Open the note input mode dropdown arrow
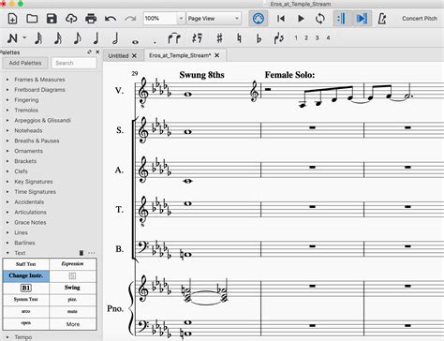Screen dimensions: 444x341 [24, 38]
